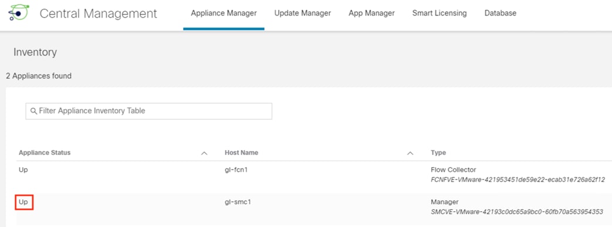612x227 pixels.
Task: Focus the Filter Appliance Inventory Table field
Action: 148,111
